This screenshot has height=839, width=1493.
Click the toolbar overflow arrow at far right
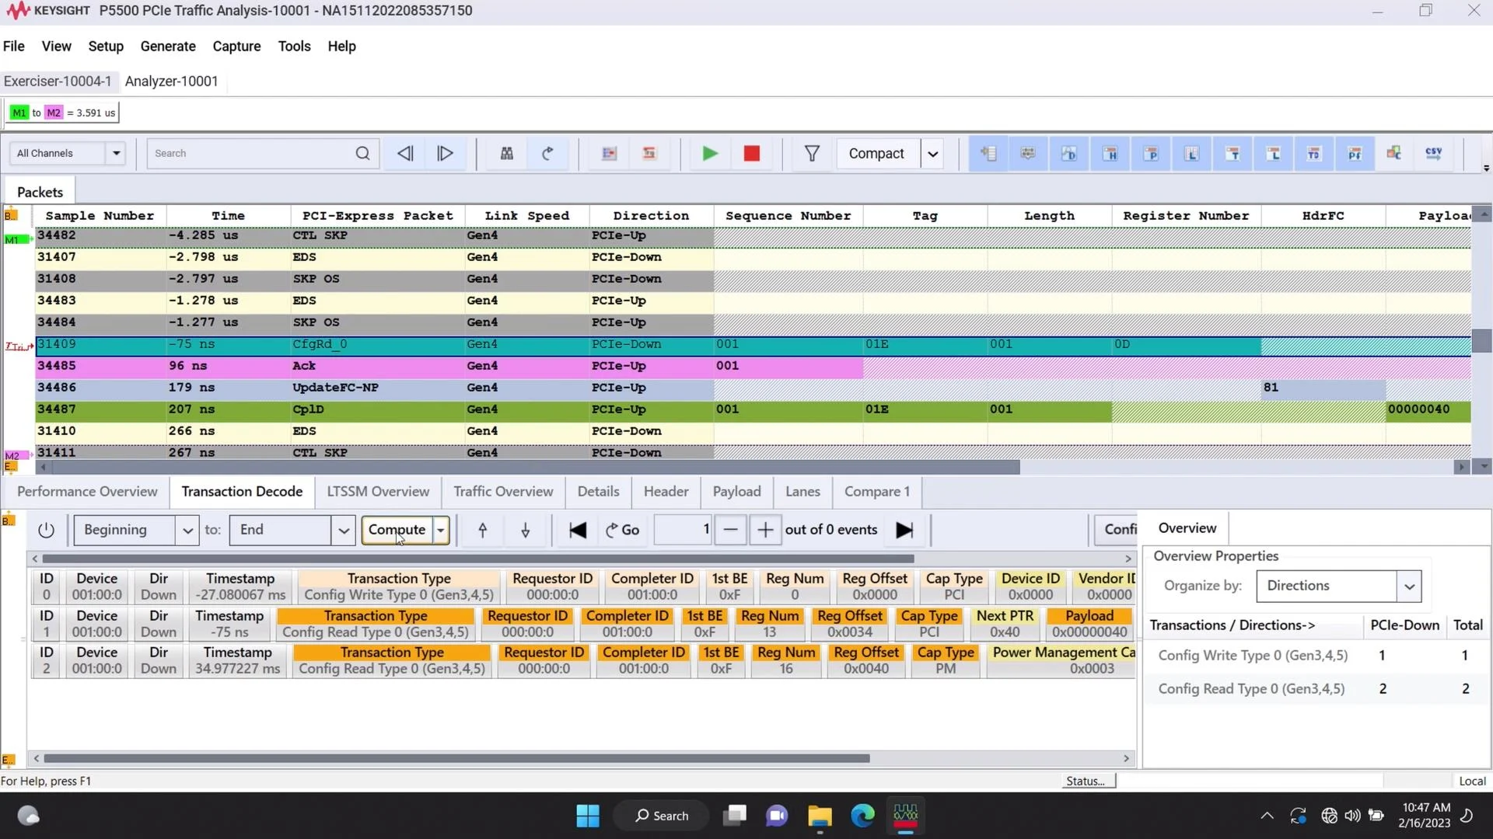(1486, 168)
